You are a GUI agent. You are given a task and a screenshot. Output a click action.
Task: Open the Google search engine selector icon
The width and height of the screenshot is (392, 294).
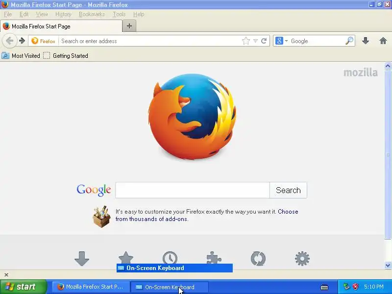pos(281,41)
